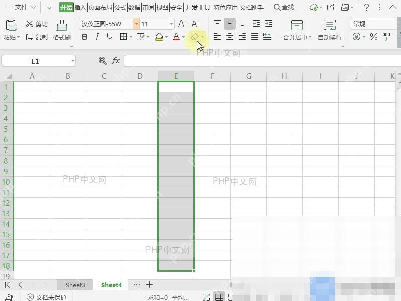Screen dimensions: 401x301
Task: Click the document unprotected (文档未保护) status
Action: (x=46, y=297)
